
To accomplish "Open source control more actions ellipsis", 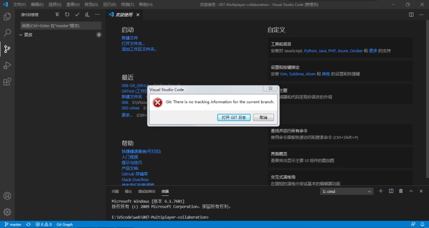I will (x=97, y=15).
